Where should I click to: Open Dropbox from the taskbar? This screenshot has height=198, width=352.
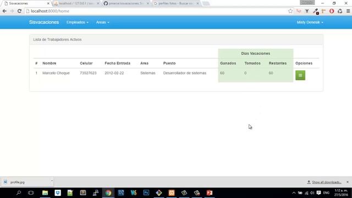[58, 193]
